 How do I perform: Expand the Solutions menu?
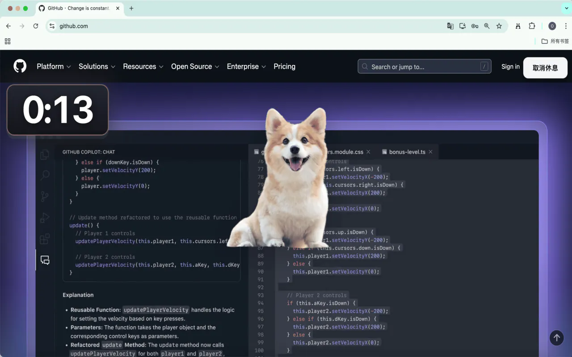pos(97,66)
